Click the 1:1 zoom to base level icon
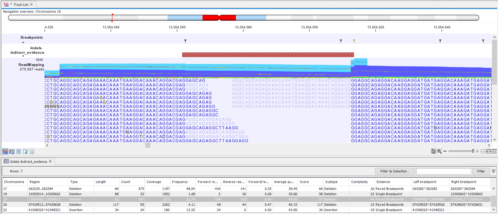The height and width of the screenshot is (214, 498). coord(494,151)
